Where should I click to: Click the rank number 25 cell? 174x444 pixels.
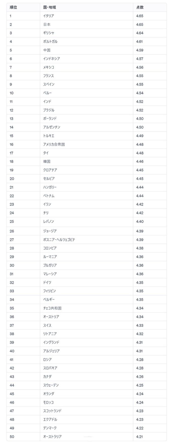tap(12, 221)
